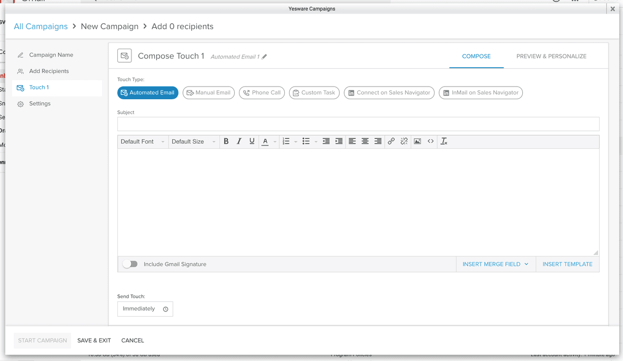Open the Default Font dropdown
This screenshot has height=361, width=623.
pyautogui.click(x=143, y=142)
